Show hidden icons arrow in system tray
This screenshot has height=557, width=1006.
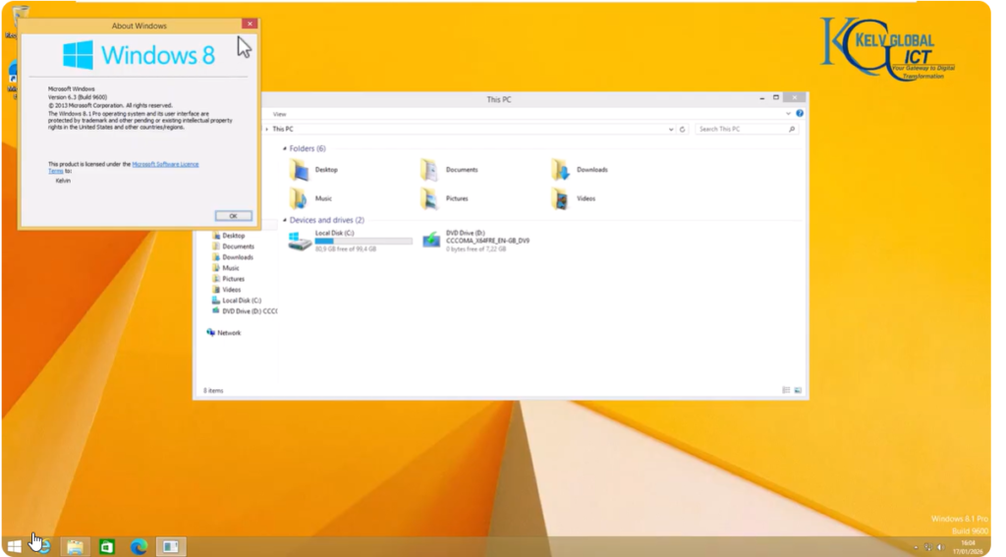pyautogui.click(x=916, y=547)
